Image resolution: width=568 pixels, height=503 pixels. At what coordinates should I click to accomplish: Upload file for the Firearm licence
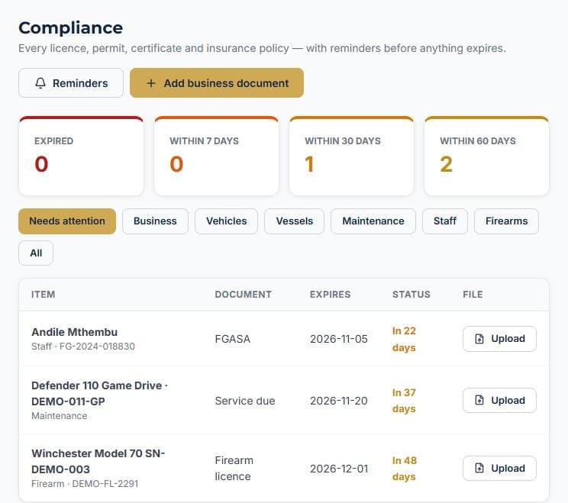click(x=499, y=468)
